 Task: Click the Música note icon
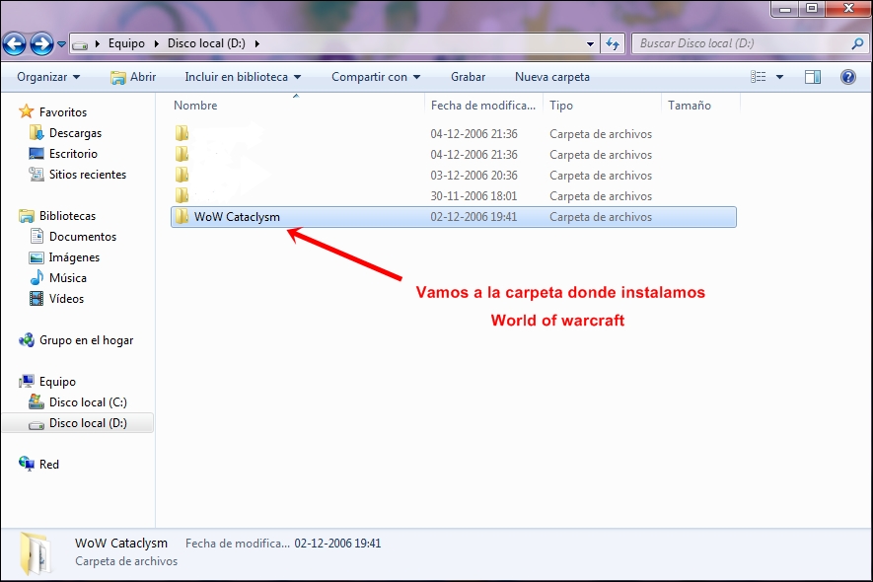(36, 277)
